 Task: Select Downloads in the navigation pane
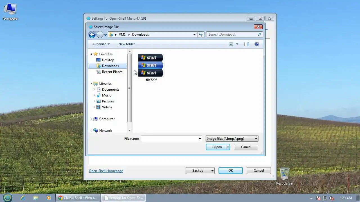coord(107,66)
